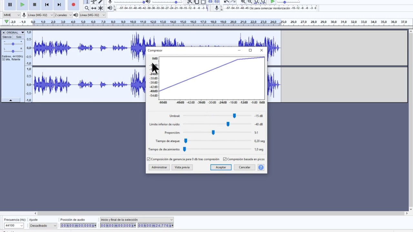Open the Desactivado snap-to dropdown
Image resolution: width=413 pixels, height=232 pixels.
click(x=43, y=226)
